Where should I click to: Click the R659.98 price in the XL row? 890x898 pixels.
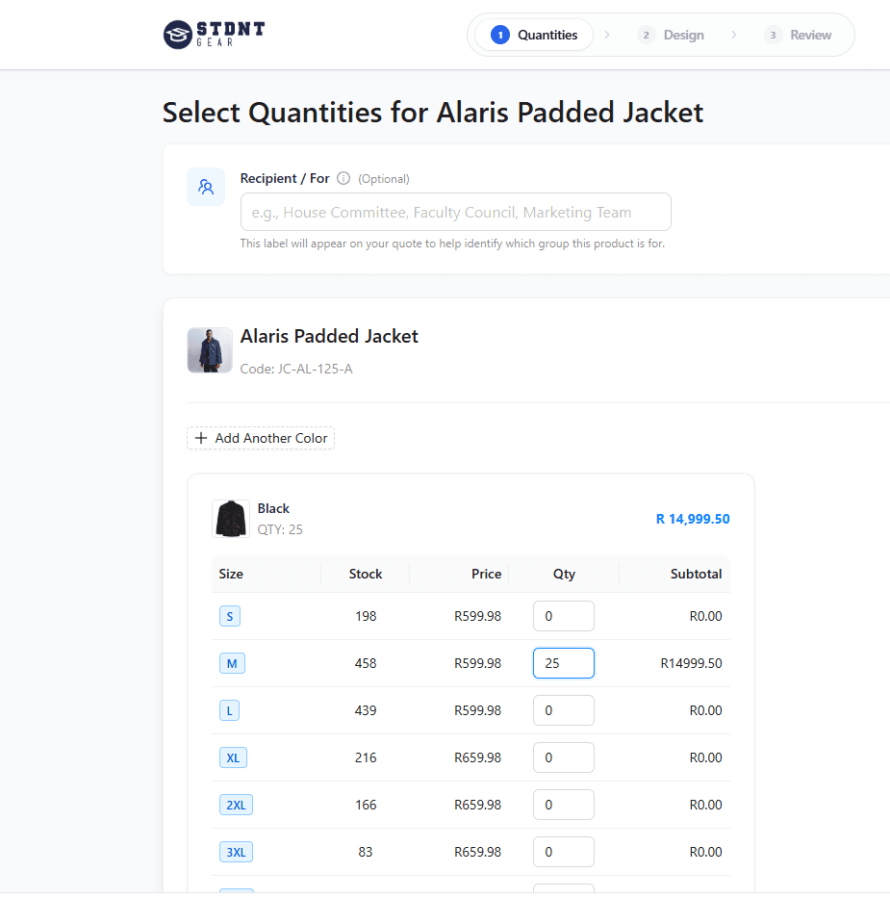click(478, 757)
